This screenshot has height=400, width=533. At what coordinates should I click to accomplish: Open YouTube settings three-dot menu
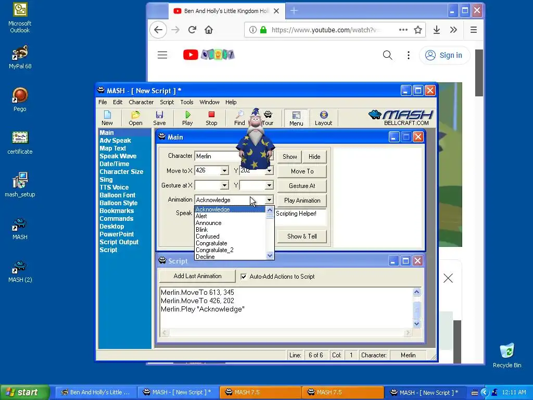click(408, 55)
